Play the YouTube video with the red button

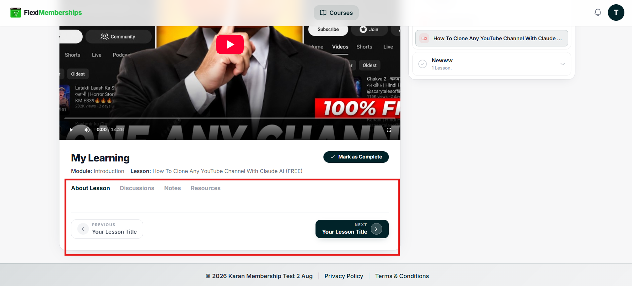click(x=230, y=44)
